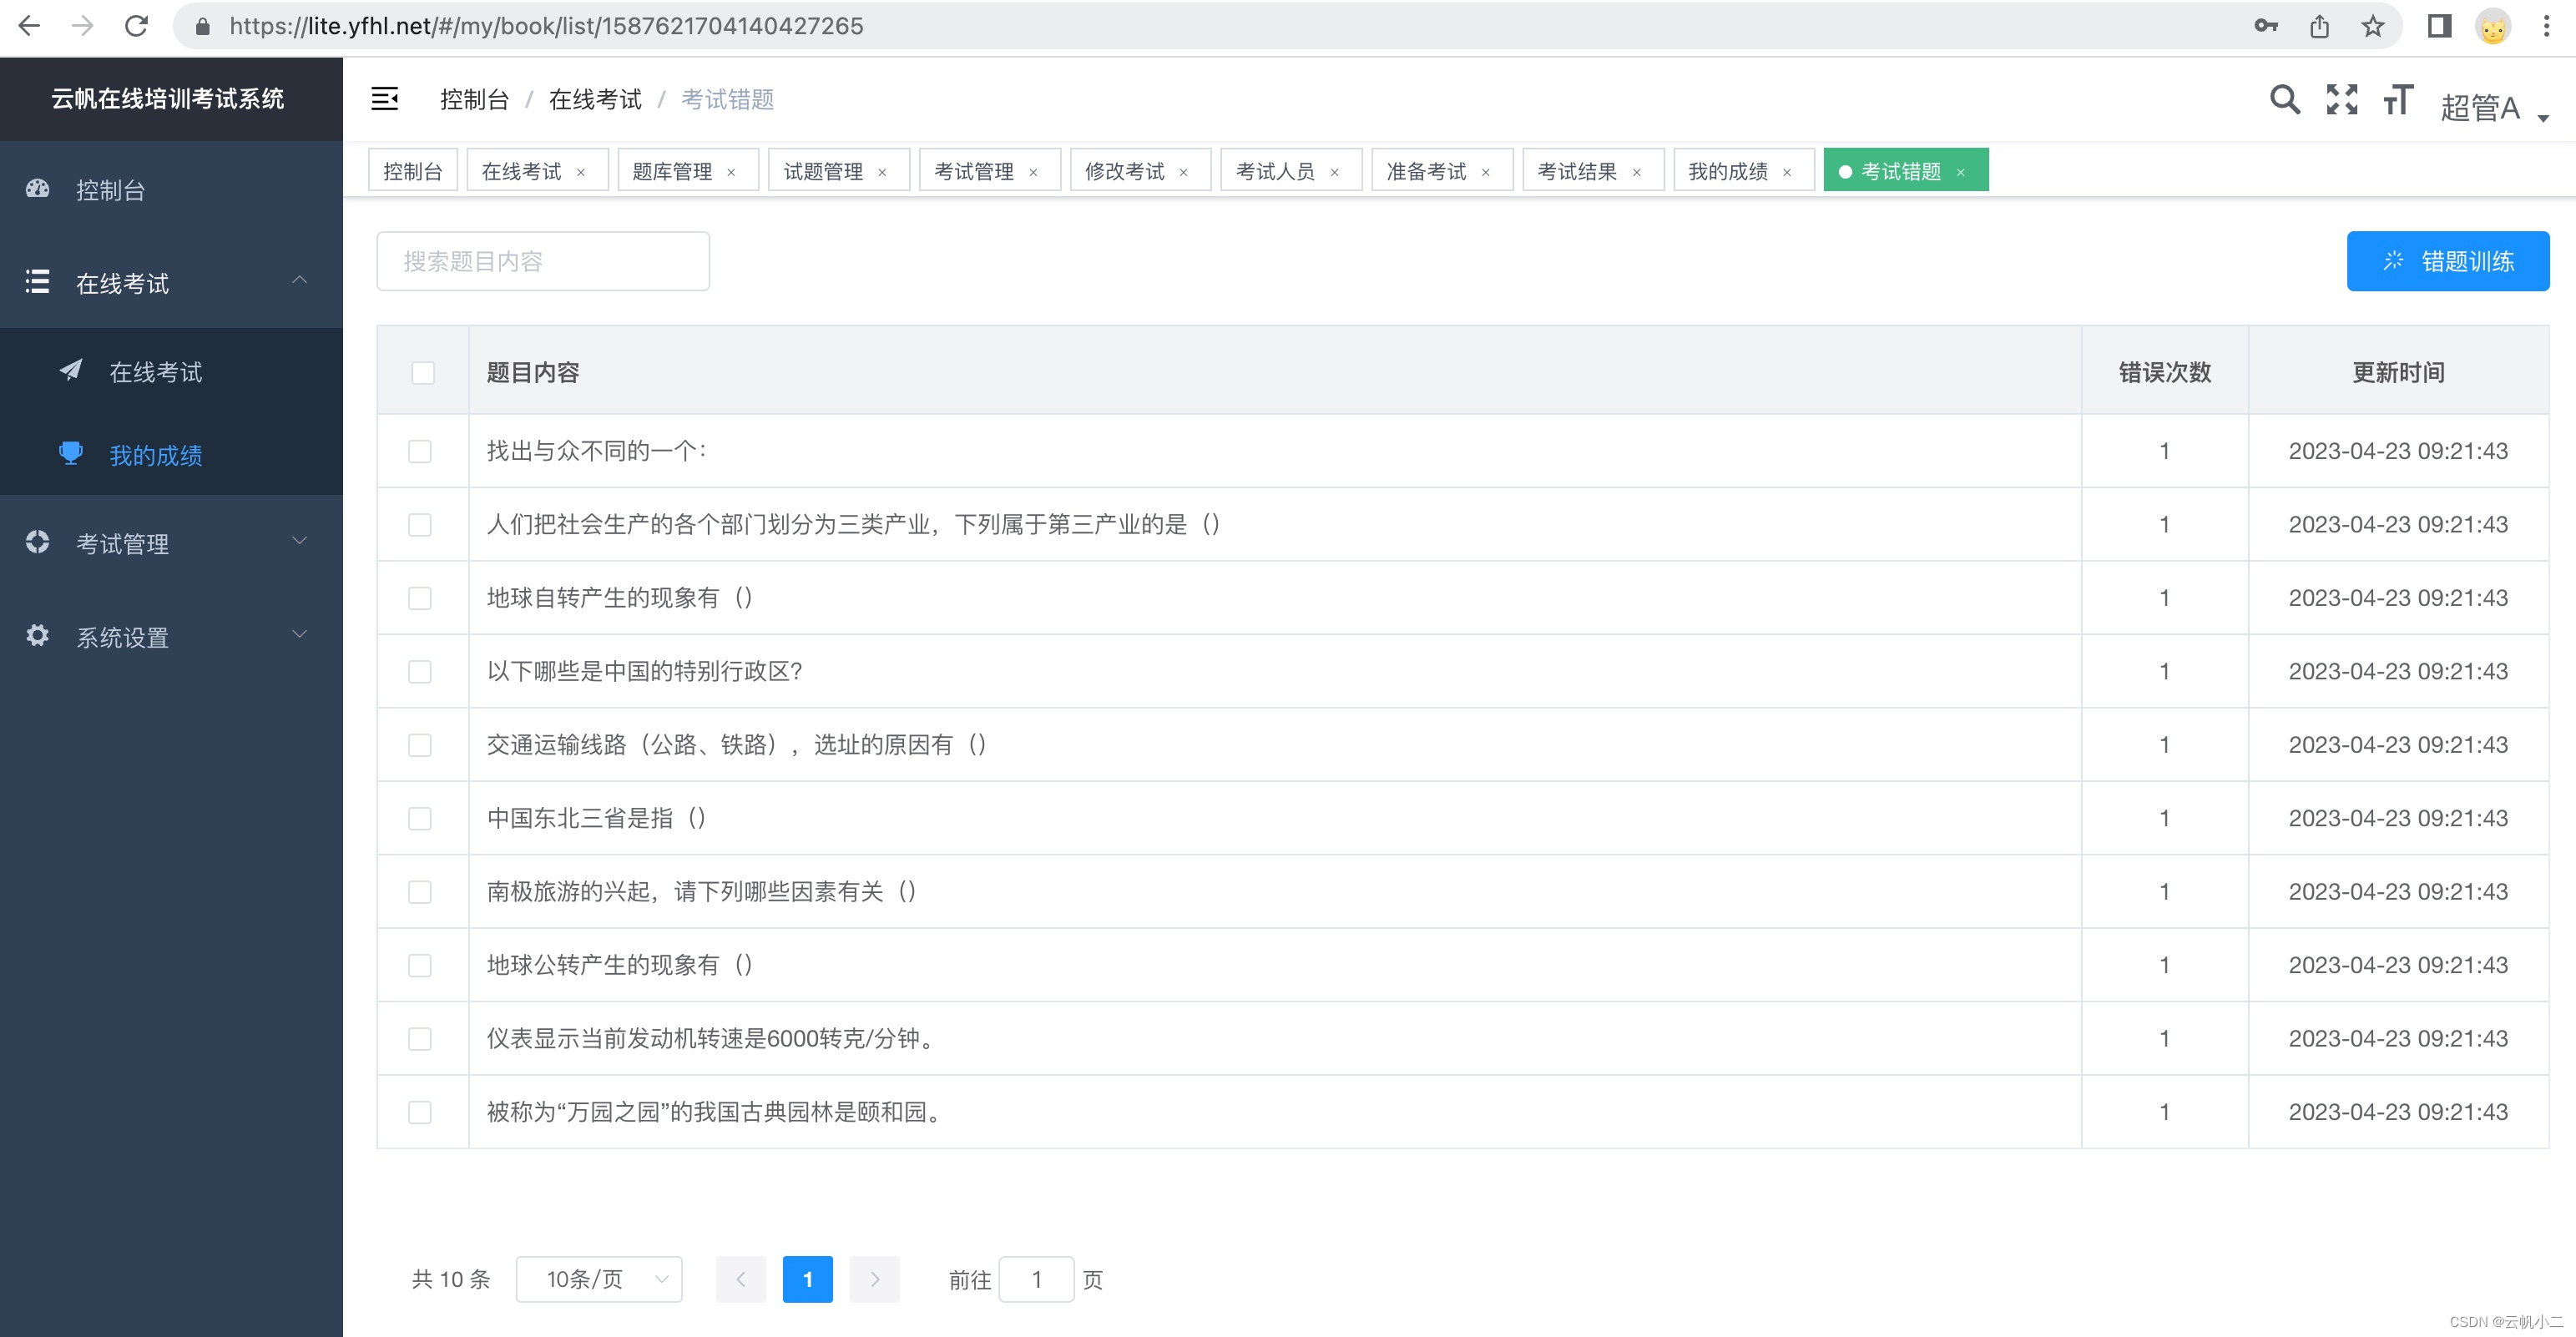Click the dashboard icon beside 控制台 in the sidebar
This screenshot has width=2576, height=1337.
[38, 189]
